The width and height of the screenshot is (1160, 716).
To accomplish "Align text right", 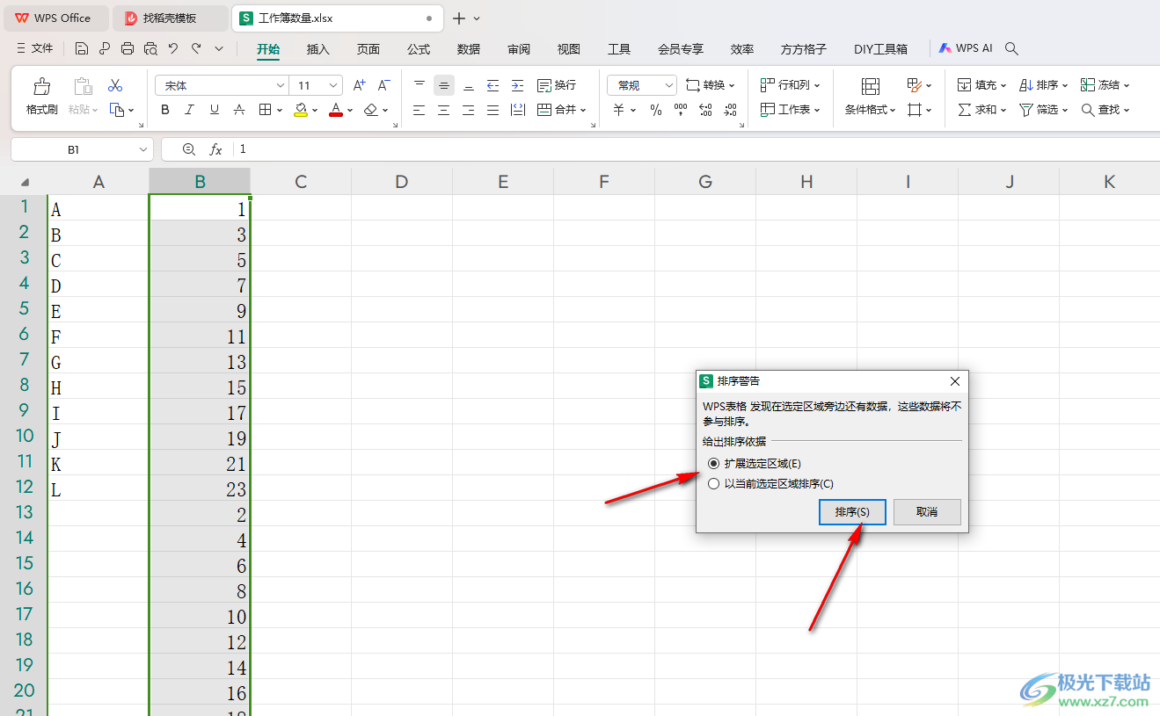I will (469, 110).
